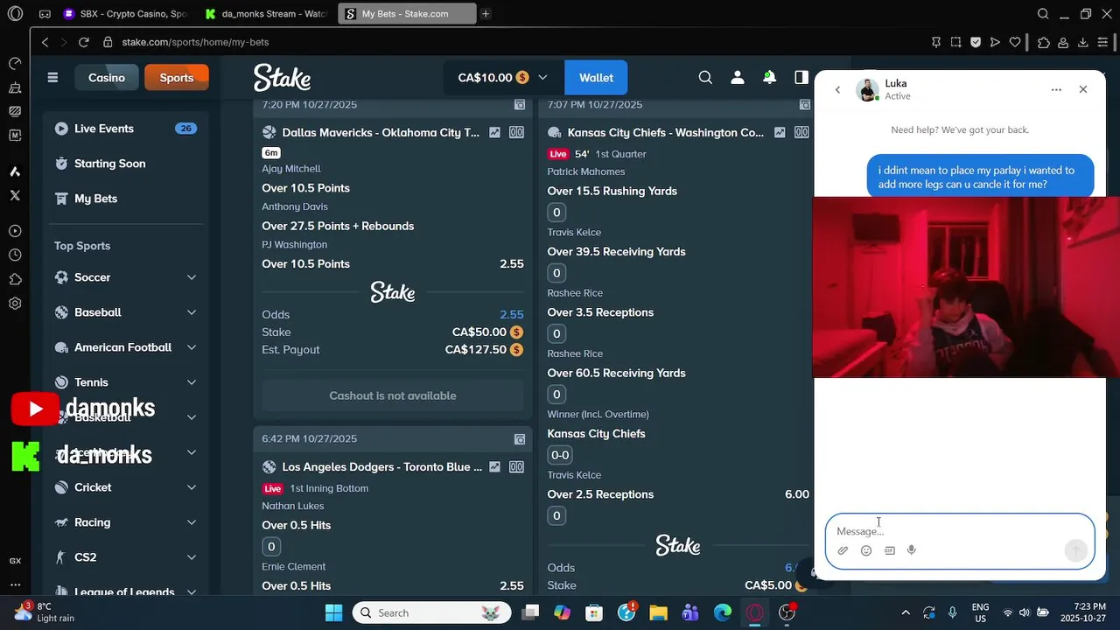Image resolution: width=1120 pixels, height=630 pixels.
Task: Go back in the Luka chat window
Action: pyautogui.click(x=837, y=89)
